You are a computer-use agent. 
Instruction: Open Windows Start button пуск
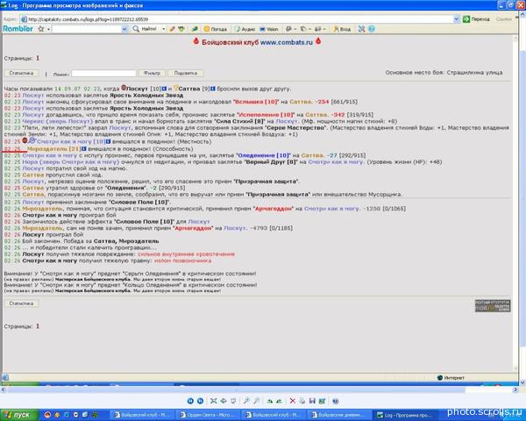click(18, 415)
